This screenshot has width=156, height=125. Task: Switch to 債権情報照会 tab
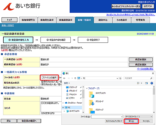28,20
